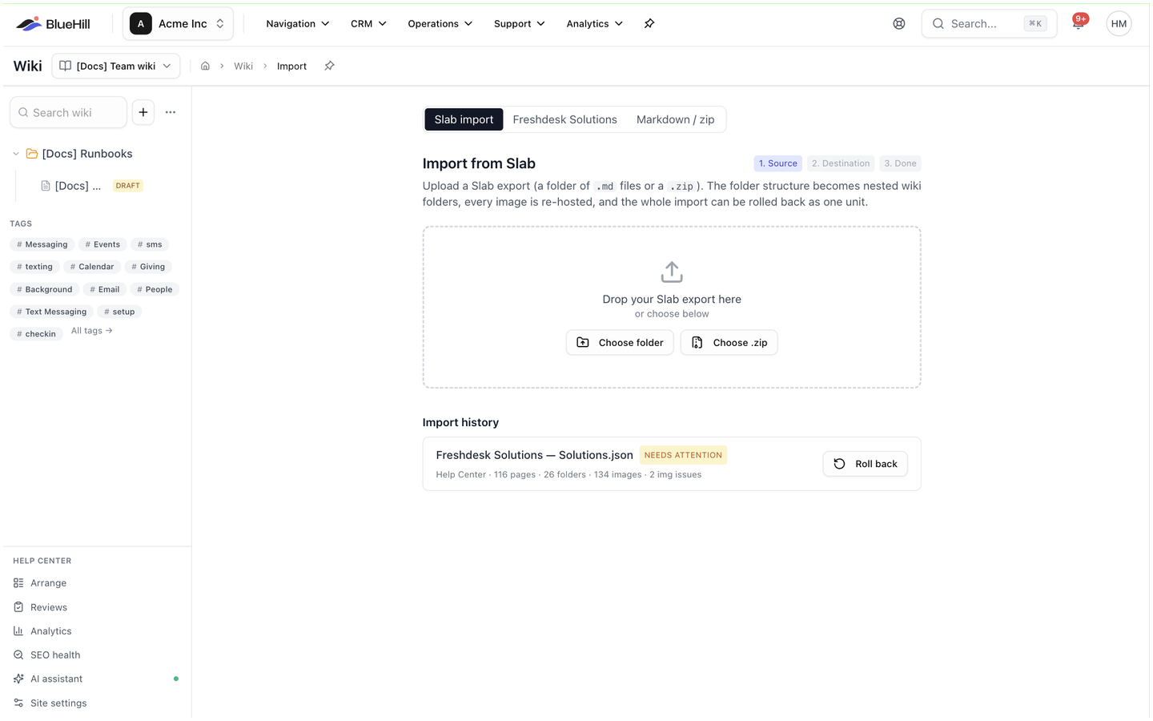
Task: Switch to the Slab import tab
Action: click(x=464, y=120)
